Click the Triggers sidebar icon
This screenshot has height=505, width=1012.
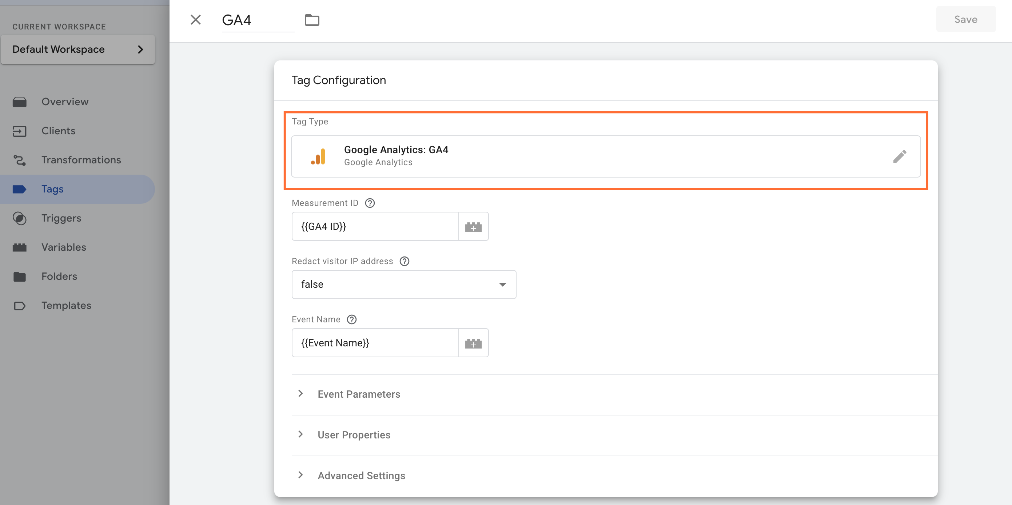[x=19, y=218]
